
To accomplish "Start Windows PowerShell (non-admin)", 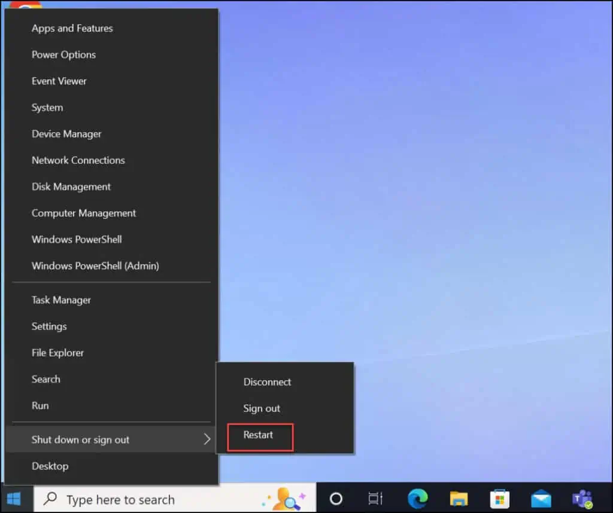I will [111, 239].
